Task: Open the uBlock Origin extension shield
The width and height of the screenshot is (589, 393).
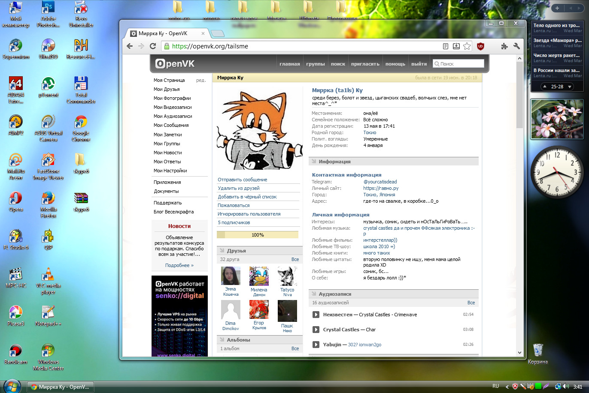Action: 481,46
